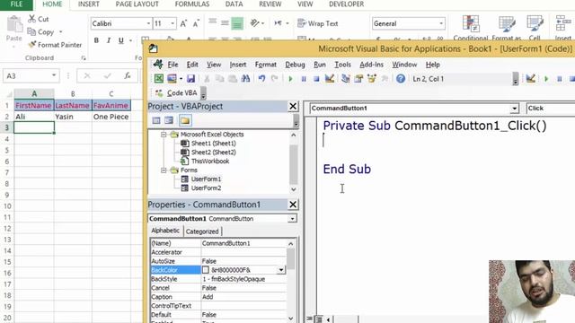Open the Properties object selector dropdown
The height and width of the screenshot is (323, 575).
pos(292,219)
